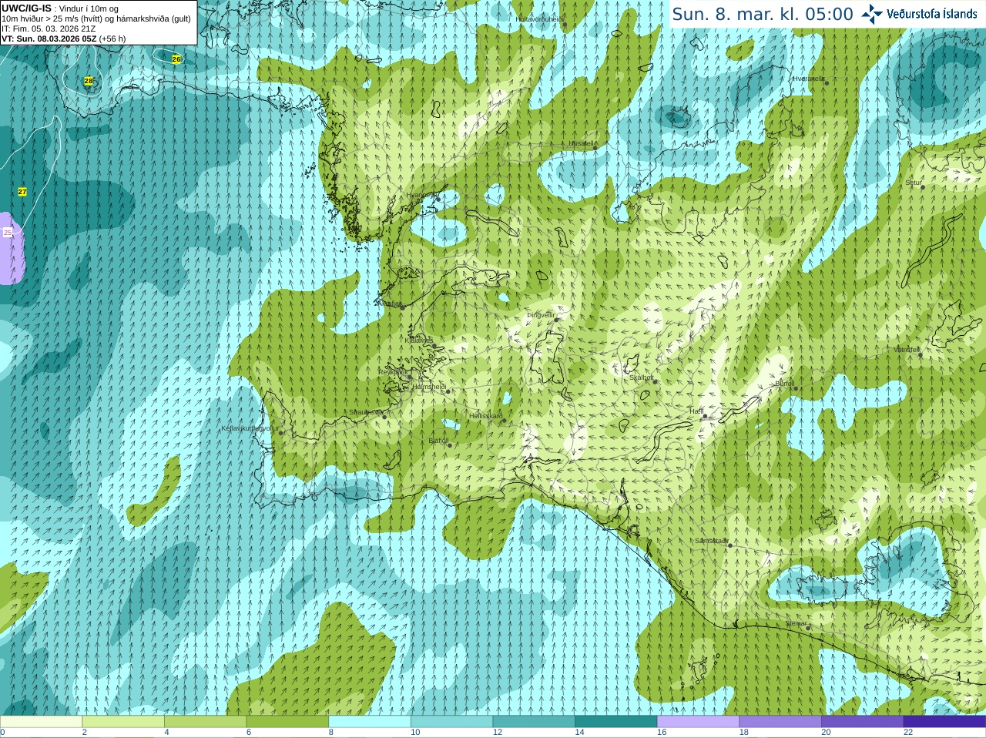
Task: Select the 14–16 m/s dark teal legend swatch
Action: (616, 722)
